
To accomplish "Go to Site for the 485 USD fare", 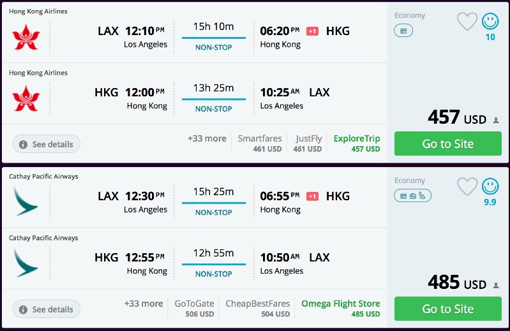I will click(x=447, y=309).
